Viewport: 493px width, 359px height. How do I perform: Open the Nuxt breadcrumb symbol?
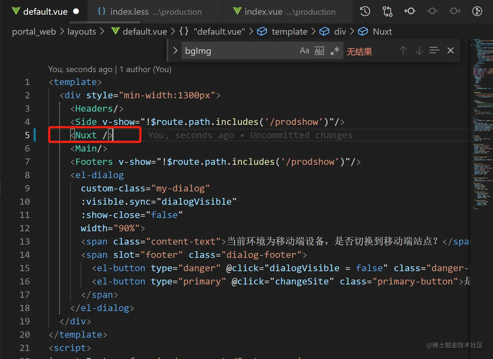[x=382, y=31]
